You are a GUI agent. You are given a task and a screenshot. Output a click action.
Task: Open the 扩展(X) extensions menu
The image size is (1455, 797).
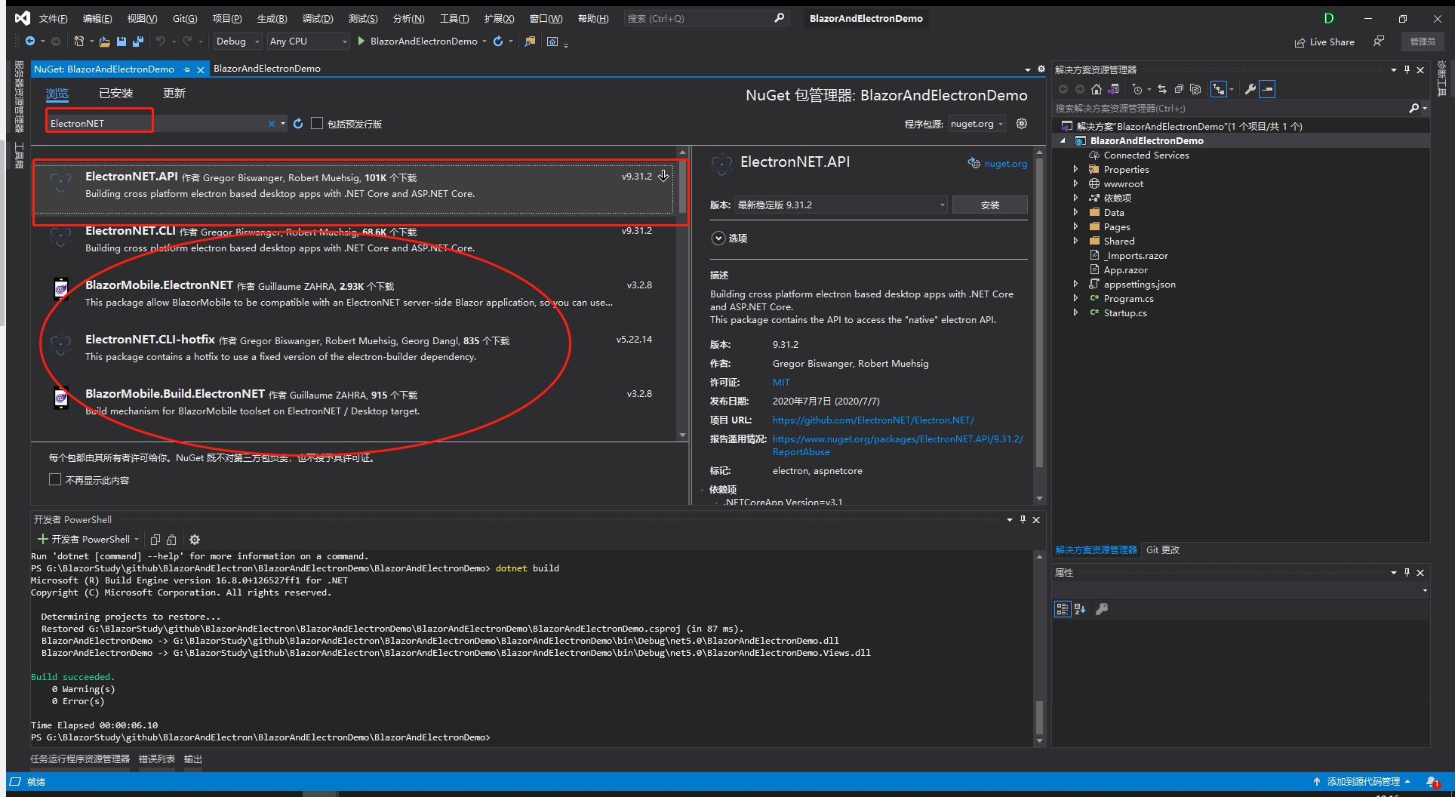499,19
